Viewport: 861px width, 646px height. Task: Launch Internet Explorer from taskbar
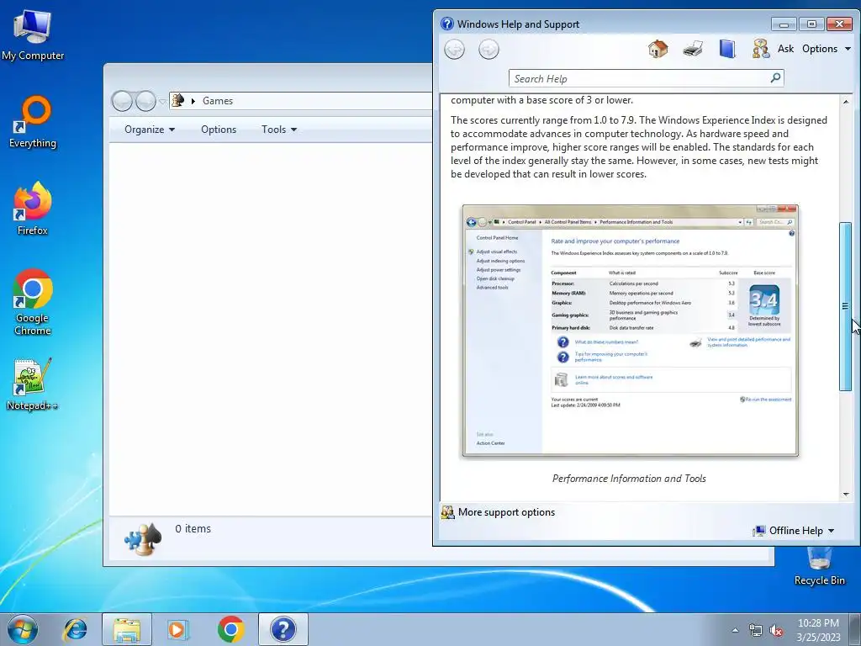(x=75, y=629)
